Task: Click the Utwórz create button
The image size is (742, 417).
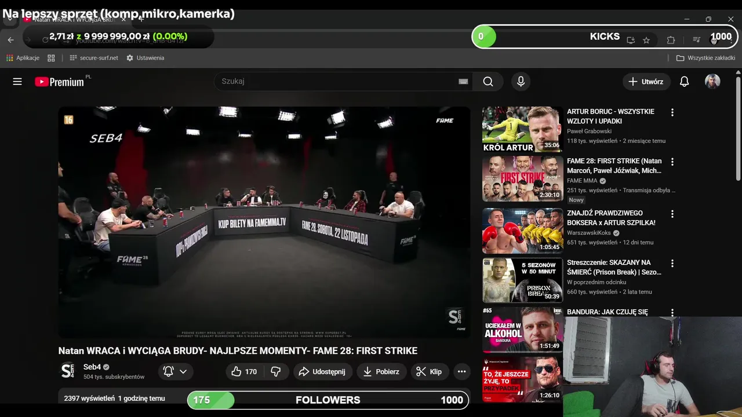Action: click(646, 82)
